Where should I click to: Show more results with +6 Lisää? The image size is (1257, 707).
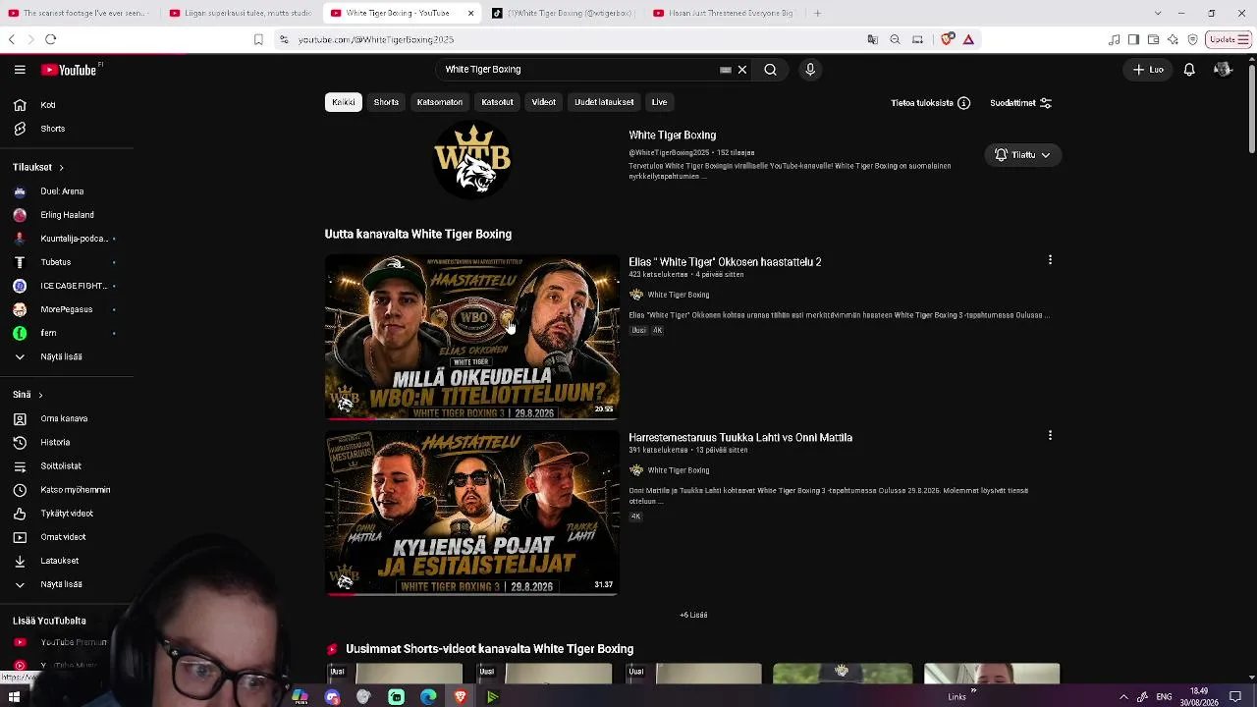[693, 615]
